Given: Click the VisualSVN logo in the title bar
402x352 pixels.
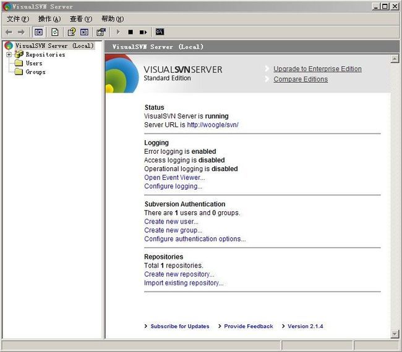Looking at the screenshot, I should [x=7, y=6].
